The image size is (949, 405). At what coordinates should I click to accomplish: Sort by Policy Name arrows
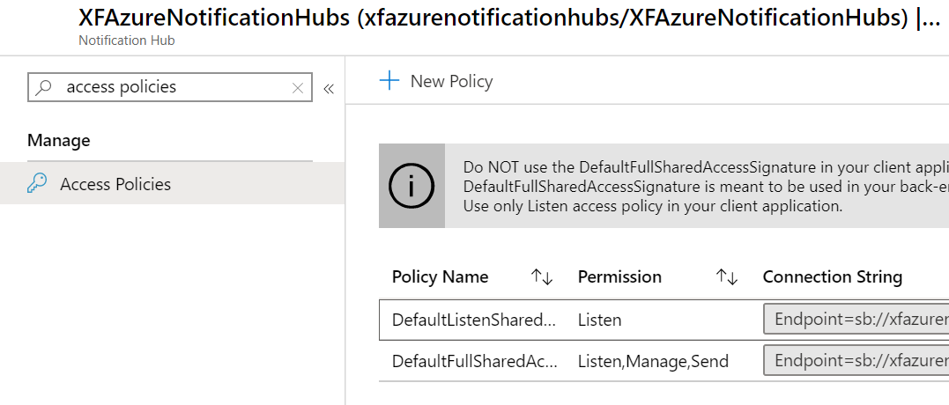[542, 276]
